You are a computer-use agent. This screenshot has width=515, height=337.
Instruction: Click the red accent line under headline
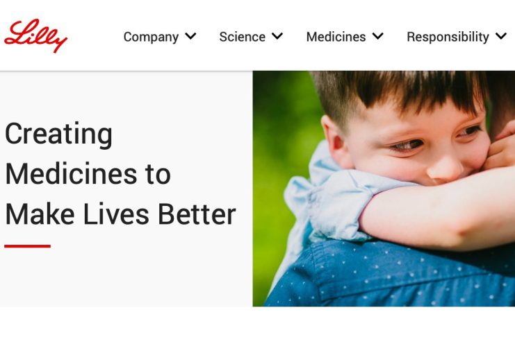[27, 246]
